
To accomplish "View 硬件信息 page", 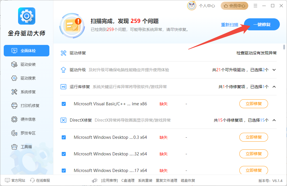I will (26, 119).
